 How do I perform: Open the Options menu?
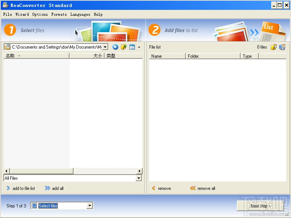click(40, 14)
